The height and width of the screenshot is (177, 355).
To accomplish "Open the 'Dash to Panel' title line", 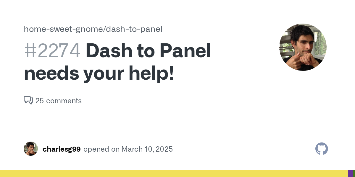I will coord(148,51).
